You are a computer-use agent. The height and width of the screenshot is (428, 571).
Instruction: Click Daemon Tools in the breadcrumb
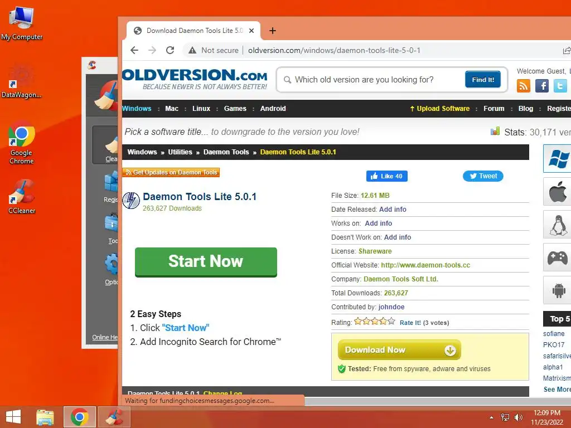226,152
